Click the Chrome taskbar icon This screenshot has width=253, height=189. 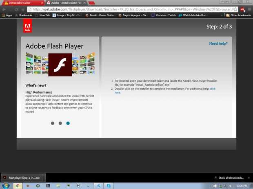pyautogui.click(x=18, y=186)
